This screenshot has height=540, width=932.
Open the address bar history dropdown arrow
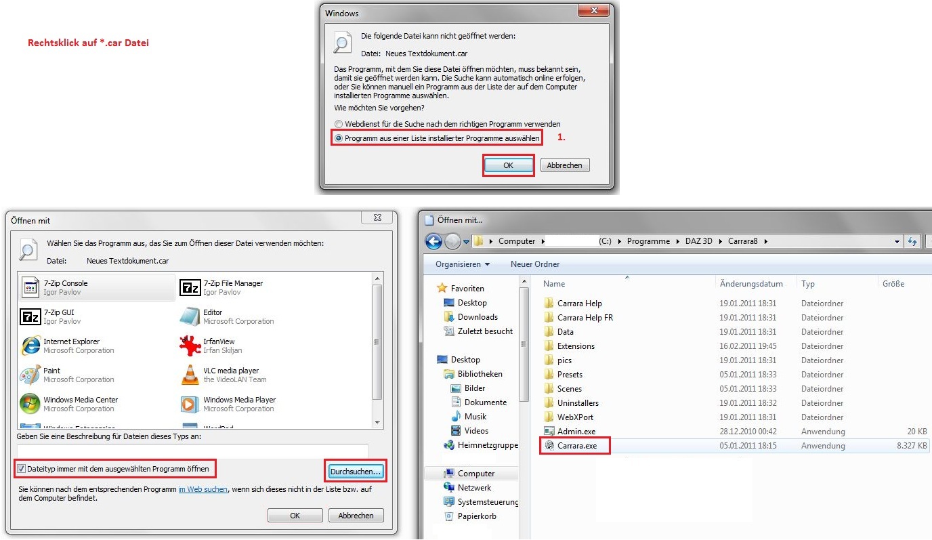(x=897, y=241)
